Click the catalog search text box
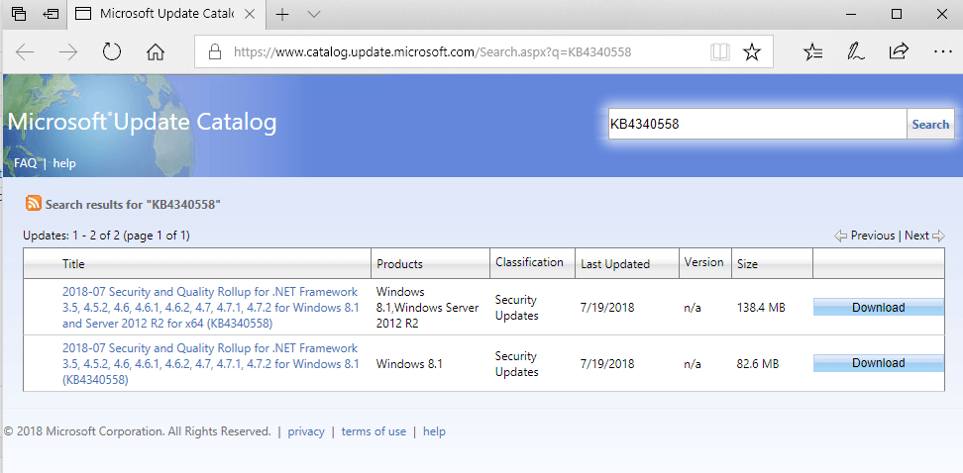Image resolution: width=963 pixels, height=473 pixels. (757, 124)
